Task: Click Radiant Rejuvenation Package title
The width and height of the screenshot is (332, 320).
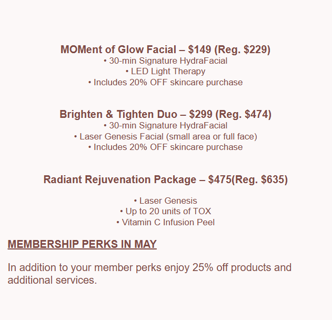Action: click(x=165, y=179)
